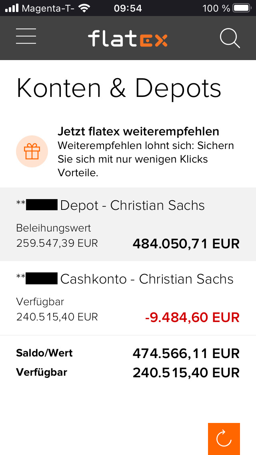Tap the negative balance -9.484,60 EUR
The image size is (256, 455).
coord(192,317)
